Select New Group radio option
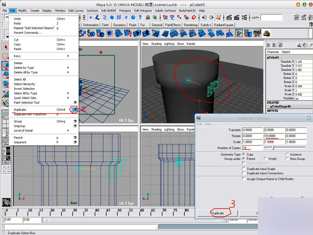The image size is (313, 235). (x=287, y=159)
